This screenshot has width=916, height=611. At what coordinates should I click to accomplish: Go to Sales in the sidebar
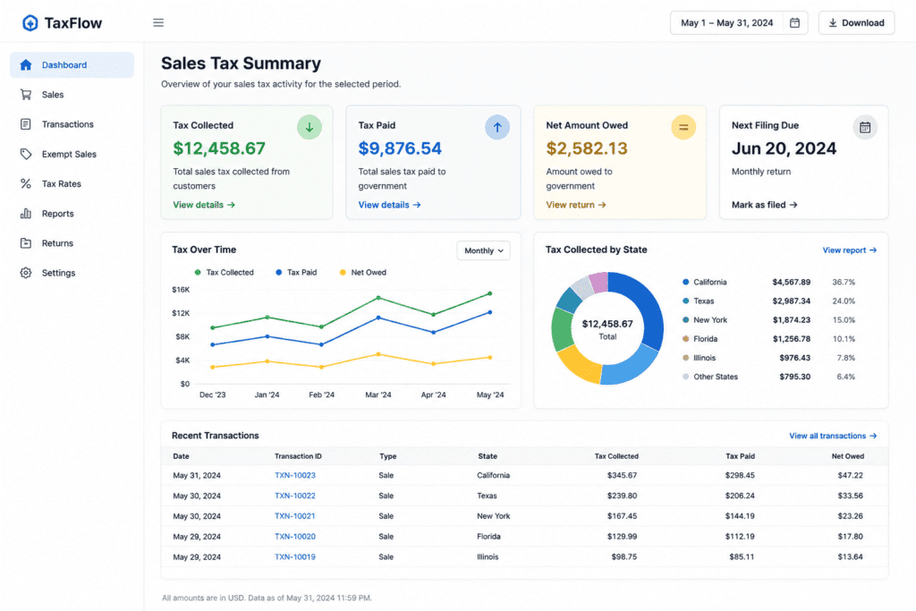[x=72, y=95]
